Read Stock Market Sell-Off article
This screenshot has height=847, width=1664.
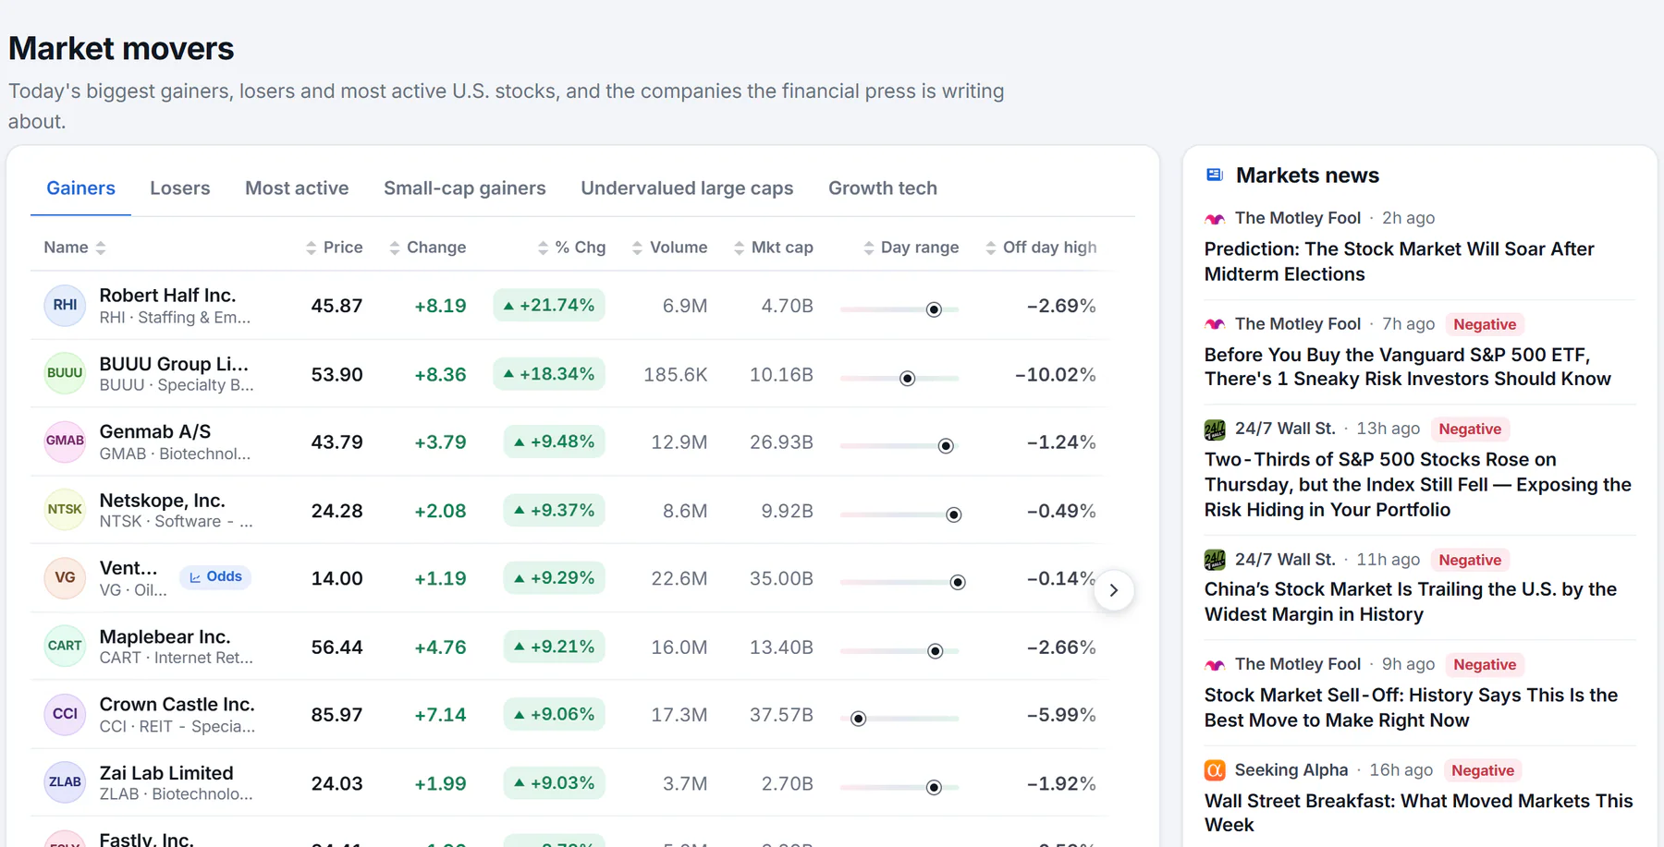[1411, 708]
